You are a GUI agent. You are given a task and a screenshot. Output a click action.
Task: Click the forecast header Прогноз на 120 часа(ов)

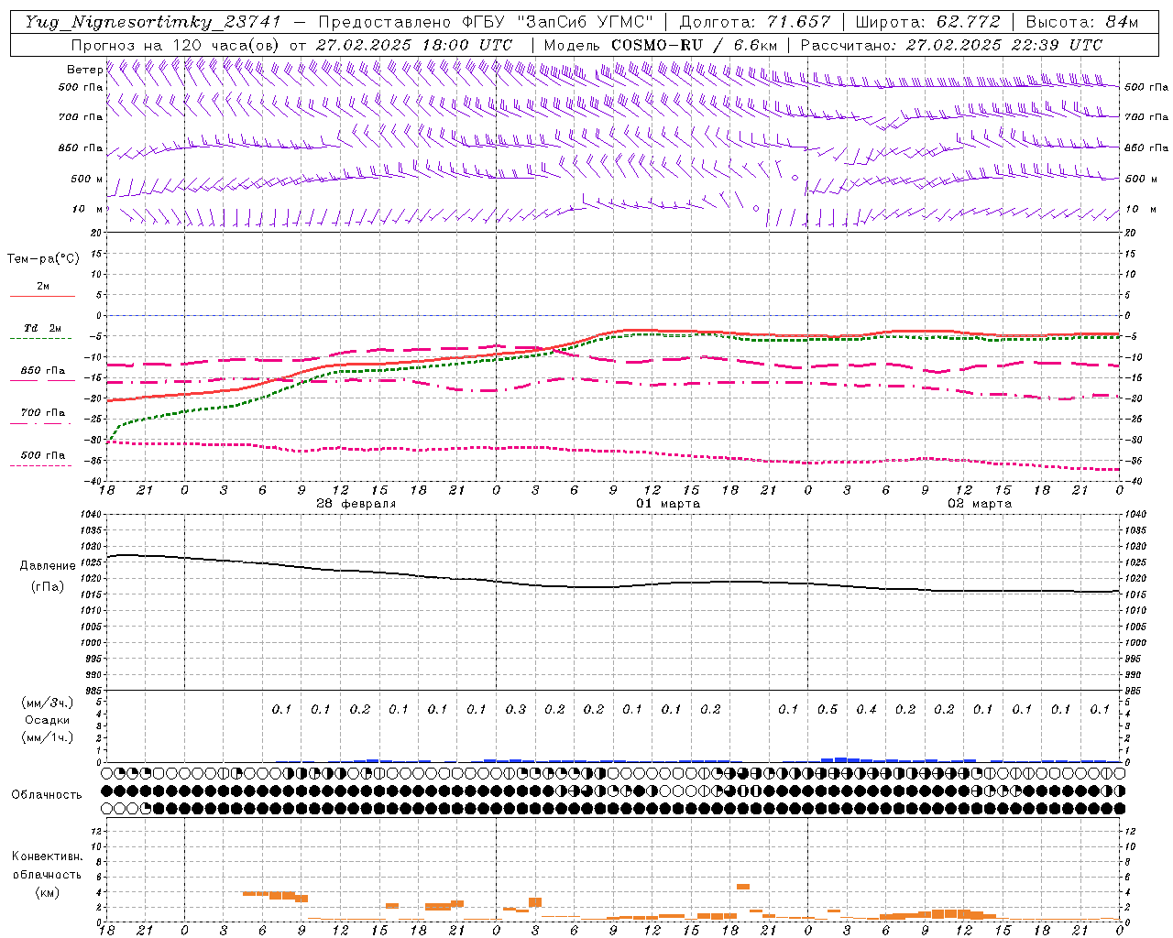coord(177,45)
